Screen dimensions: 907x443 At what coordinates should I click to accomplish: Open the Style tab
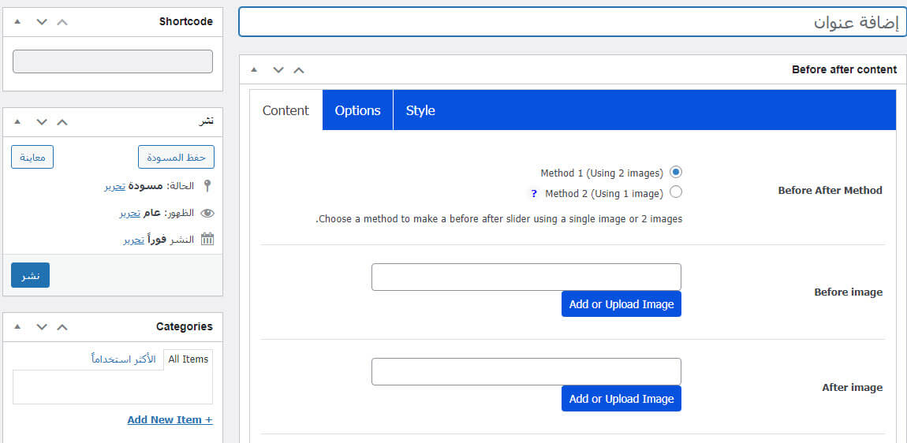point(420,110)
